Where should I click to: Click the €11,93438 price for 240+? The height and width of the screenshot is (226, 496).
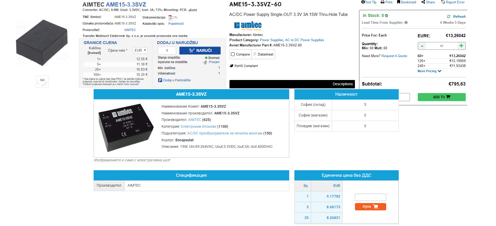[457, 66]
